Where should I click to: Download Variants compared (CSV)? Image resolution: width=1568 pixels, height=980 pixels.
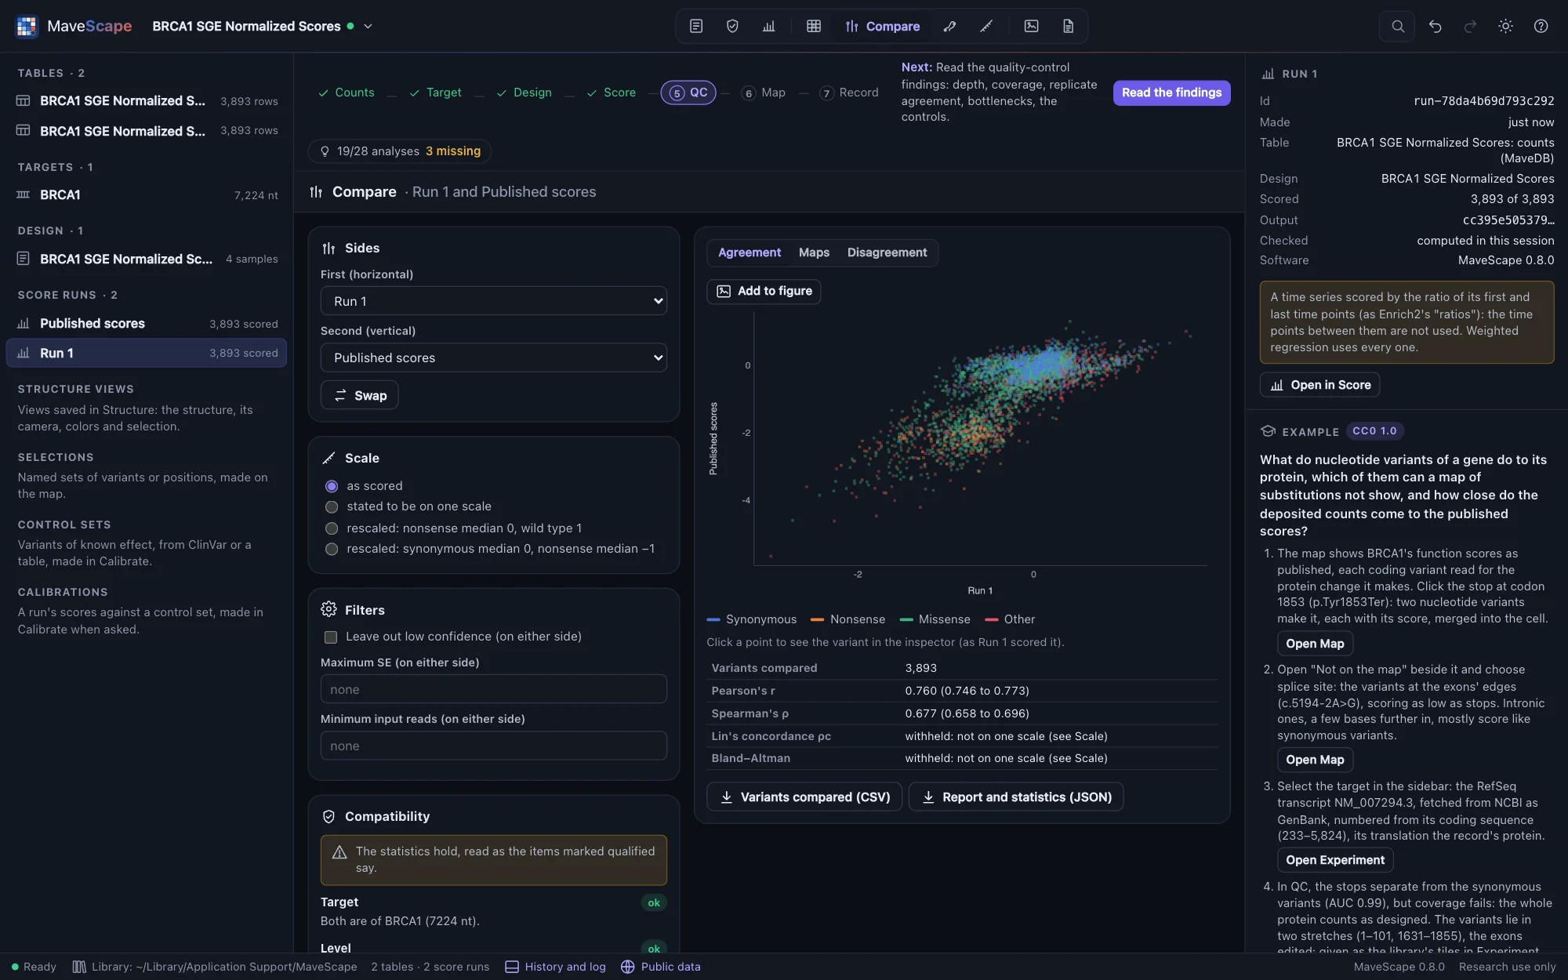click(804, 797)
